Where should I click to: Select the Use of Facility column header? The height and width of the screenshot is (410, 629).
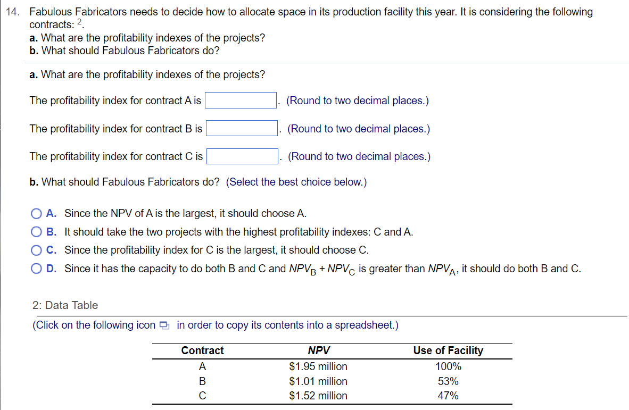point(448,350)
